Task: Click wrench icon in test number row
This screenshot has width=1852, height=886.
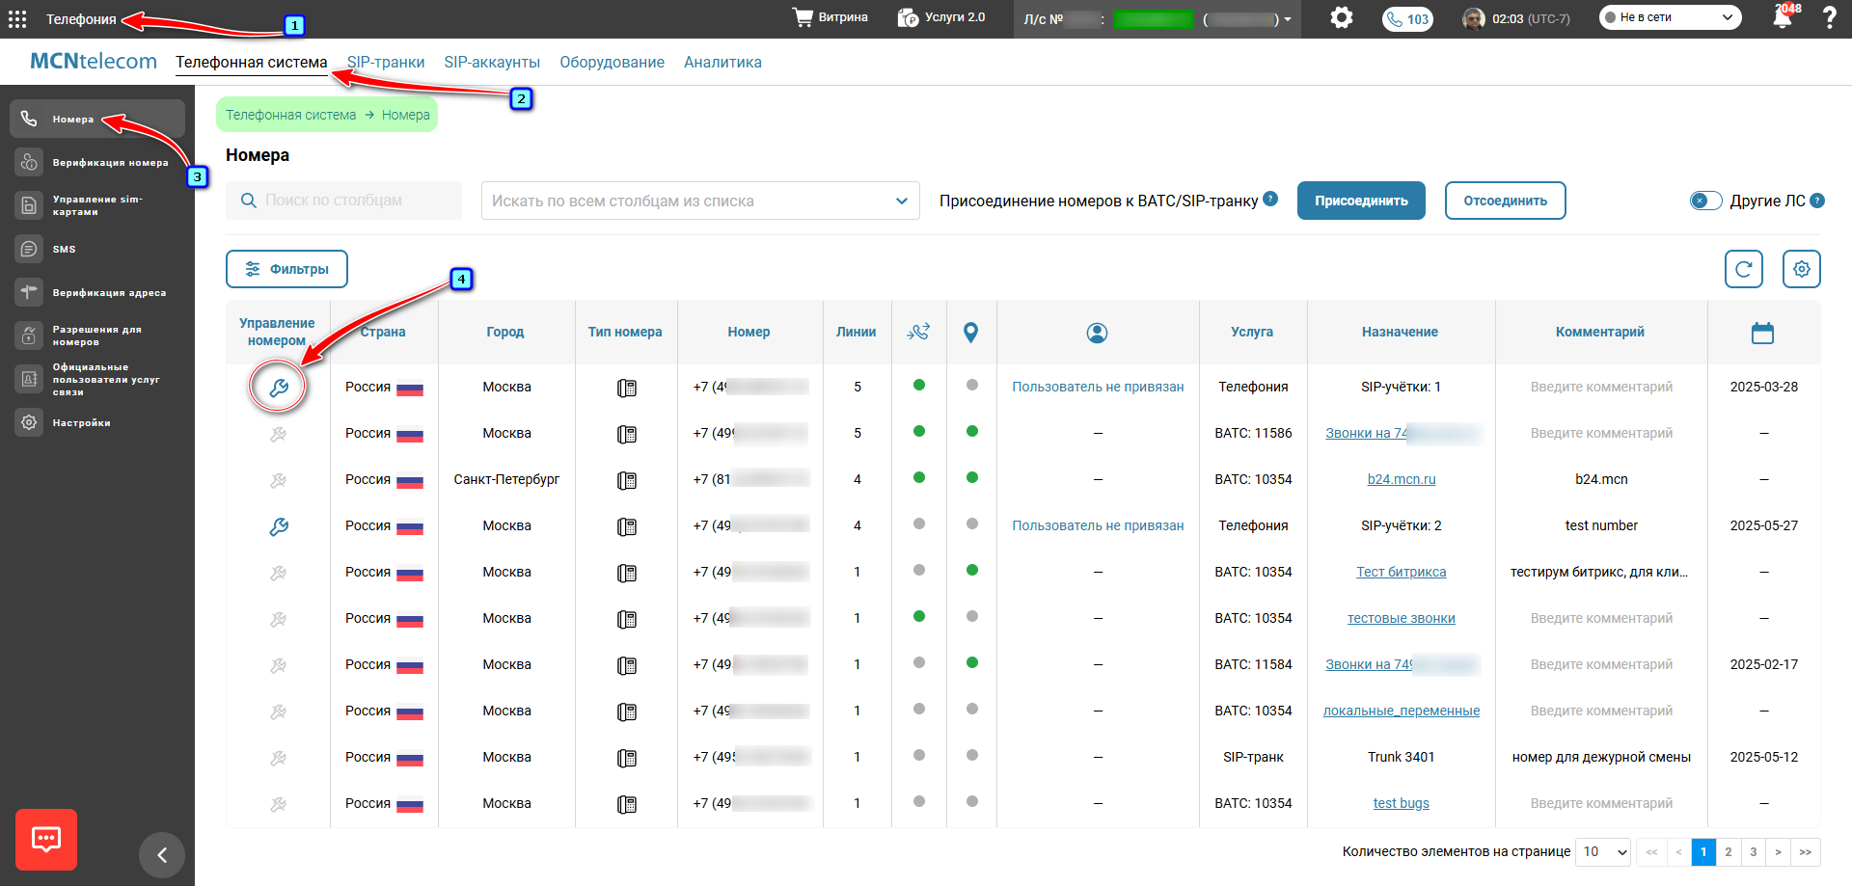Action: (279, 526)
